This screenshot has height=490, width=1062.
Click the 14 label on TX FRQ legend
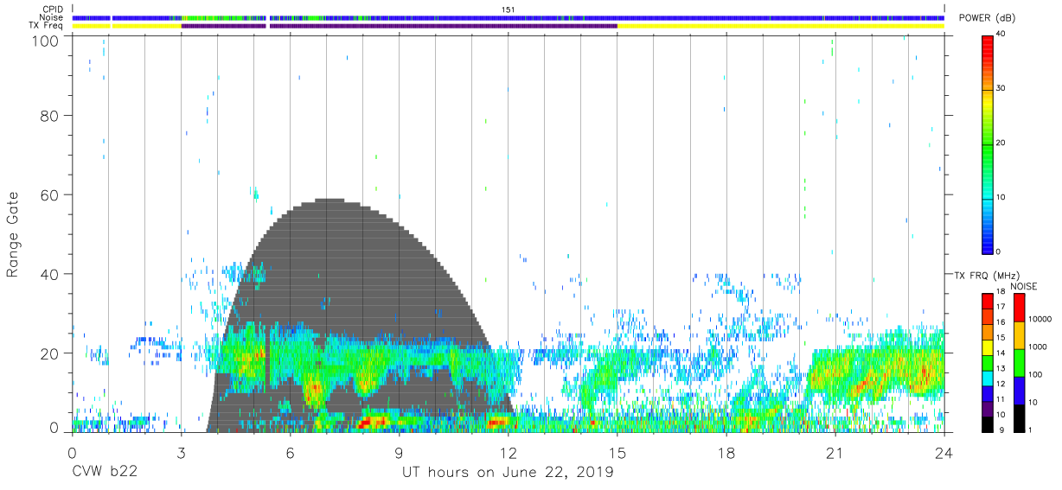[1001, 353]
